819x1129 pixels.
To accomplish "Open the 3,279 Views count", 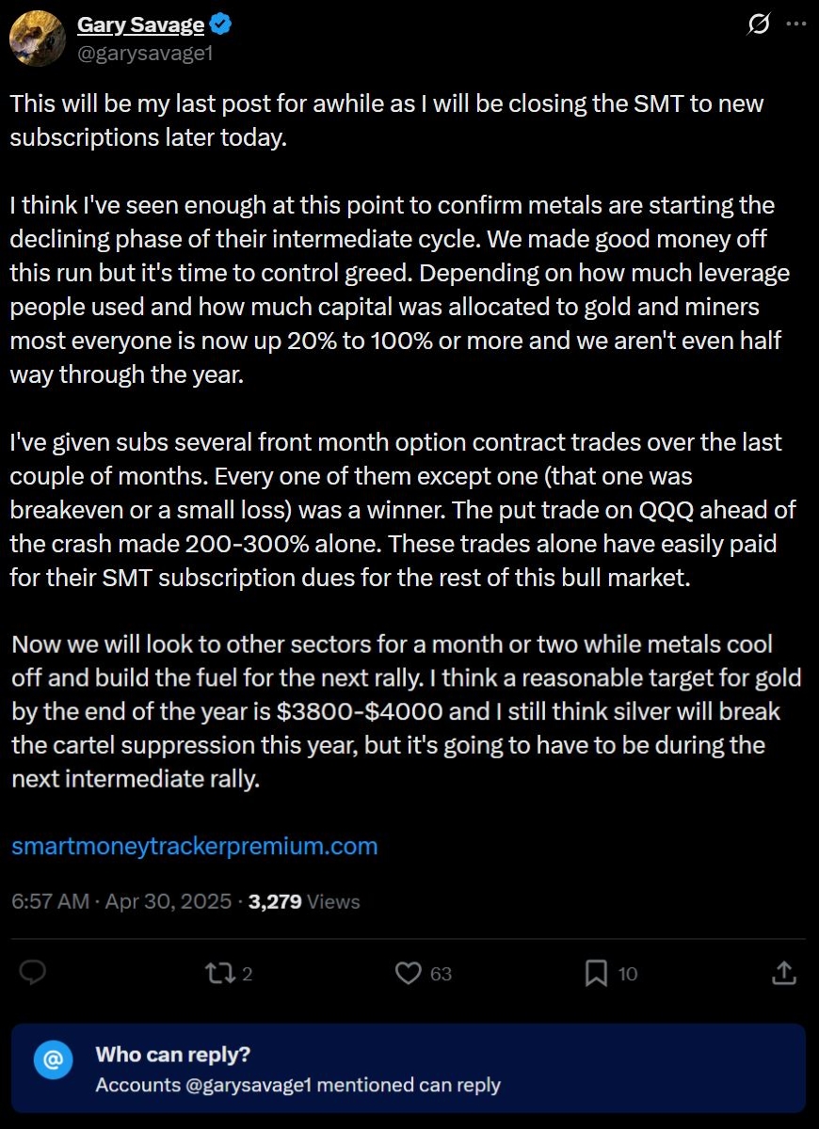I will pos(304,901).
